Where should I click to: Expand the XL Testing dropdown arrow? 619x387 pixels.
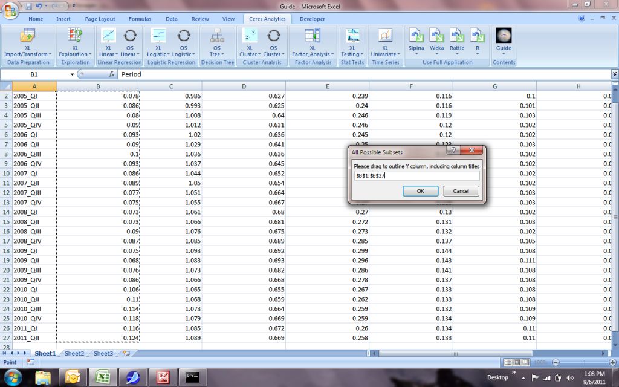(x=362, y=54)
